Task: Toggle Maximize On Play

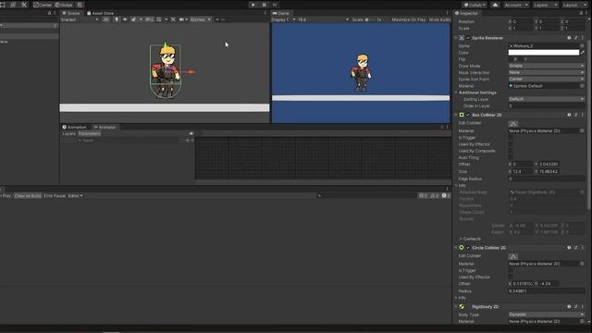Action: click(x=408, y=19)
